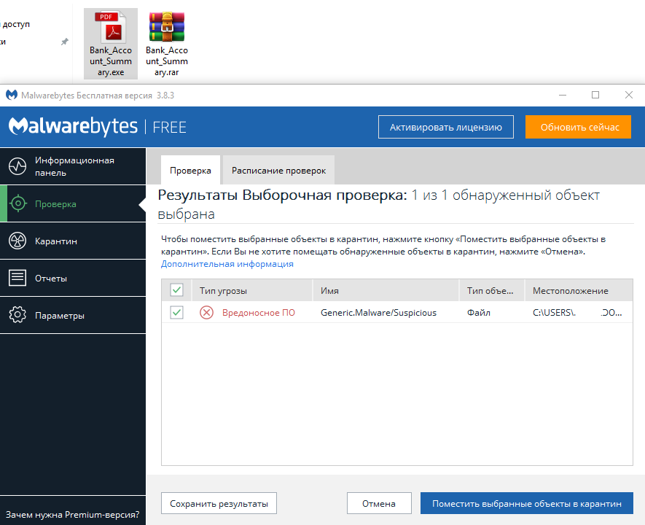Image resolution: width=645 pixels, height=525 pixels.
Task: Click the Отмена button
Action: point(379,503)
